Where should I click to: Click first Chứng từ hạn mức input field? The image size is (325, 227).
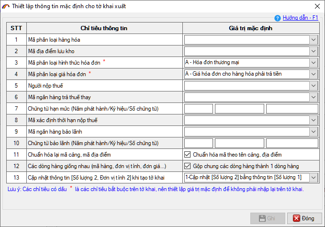(x=199, y=109)
